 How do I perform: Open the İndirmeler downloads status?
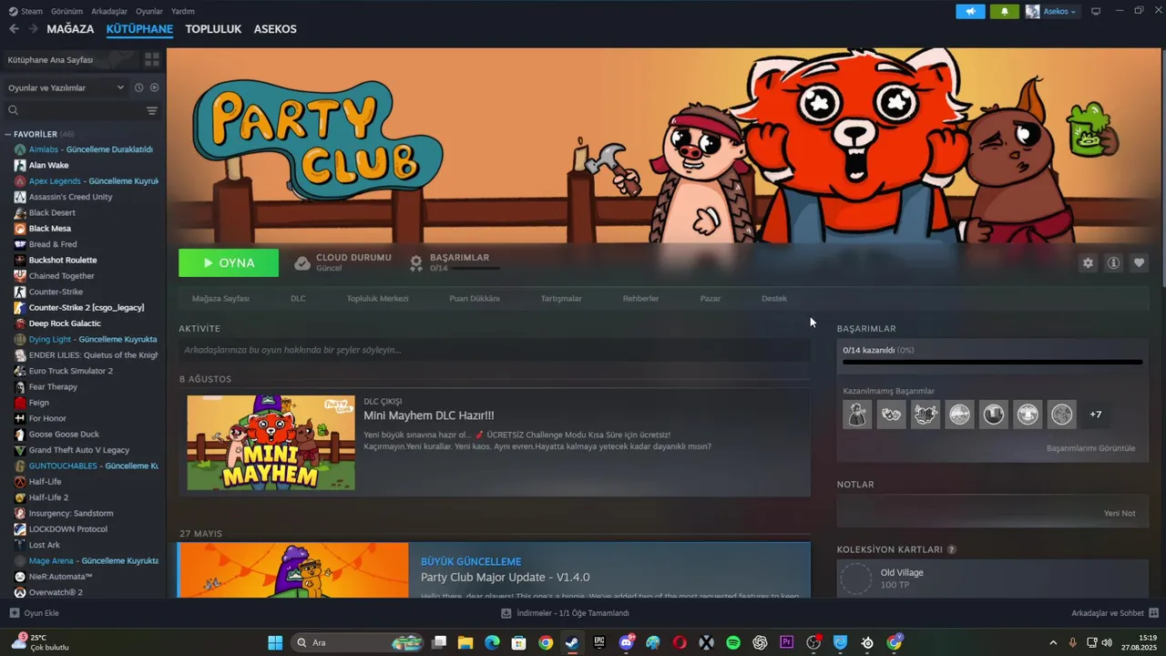click(565, 613)
